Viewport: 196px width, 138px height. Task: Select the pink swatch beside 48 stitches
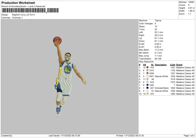(x=148, y=79)
